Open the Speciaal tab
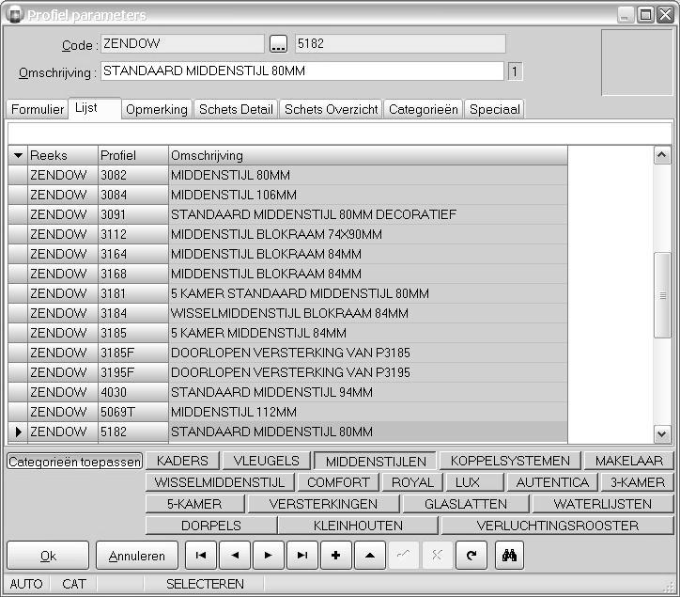This screenshot has height=597, width=680. click(495, 109)
